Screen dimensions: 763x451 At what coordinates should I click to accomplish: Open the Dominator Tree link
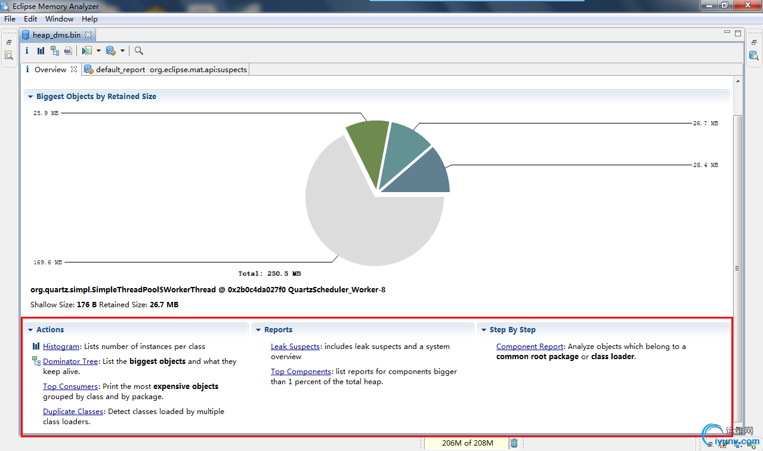pos(70,361)
